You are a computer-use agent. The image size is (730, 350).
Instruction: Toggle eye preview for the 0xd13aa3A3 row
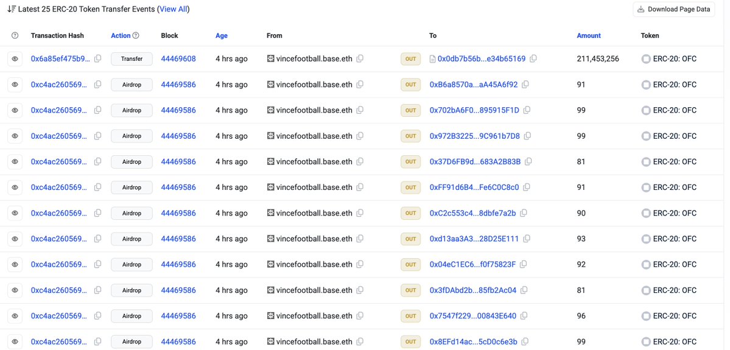15,239
